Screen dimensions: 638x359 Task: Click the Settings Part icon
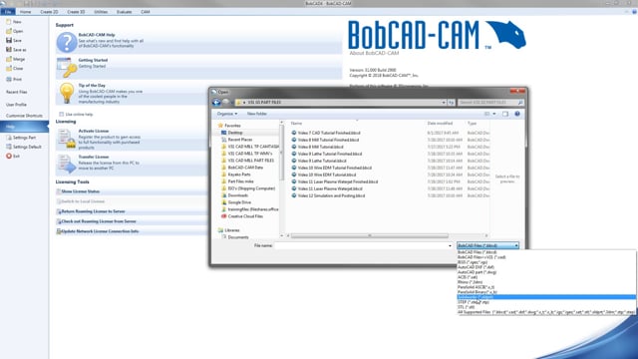pyautogui.click(x=9, y=138)
